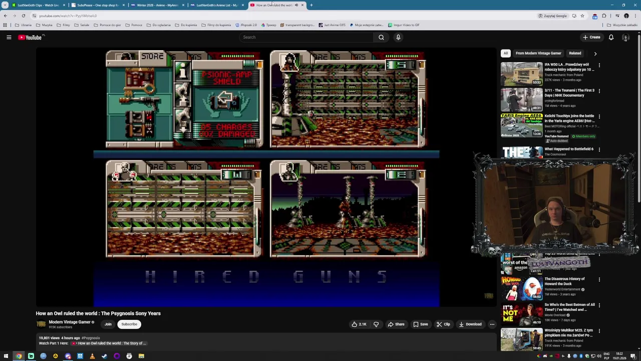This screenshot has height=361, width=641.
Task: Reload the current page
Action: [23, 16]
